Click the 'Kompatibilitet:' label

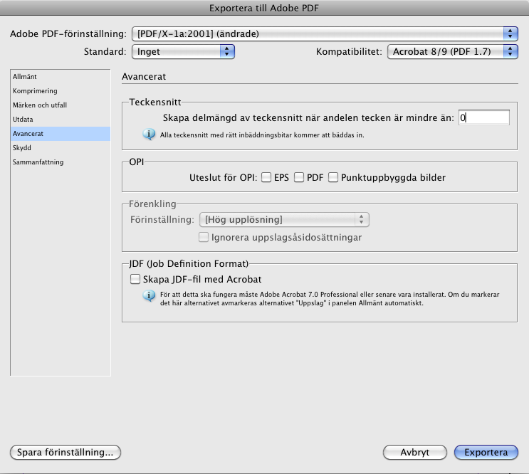349,51
